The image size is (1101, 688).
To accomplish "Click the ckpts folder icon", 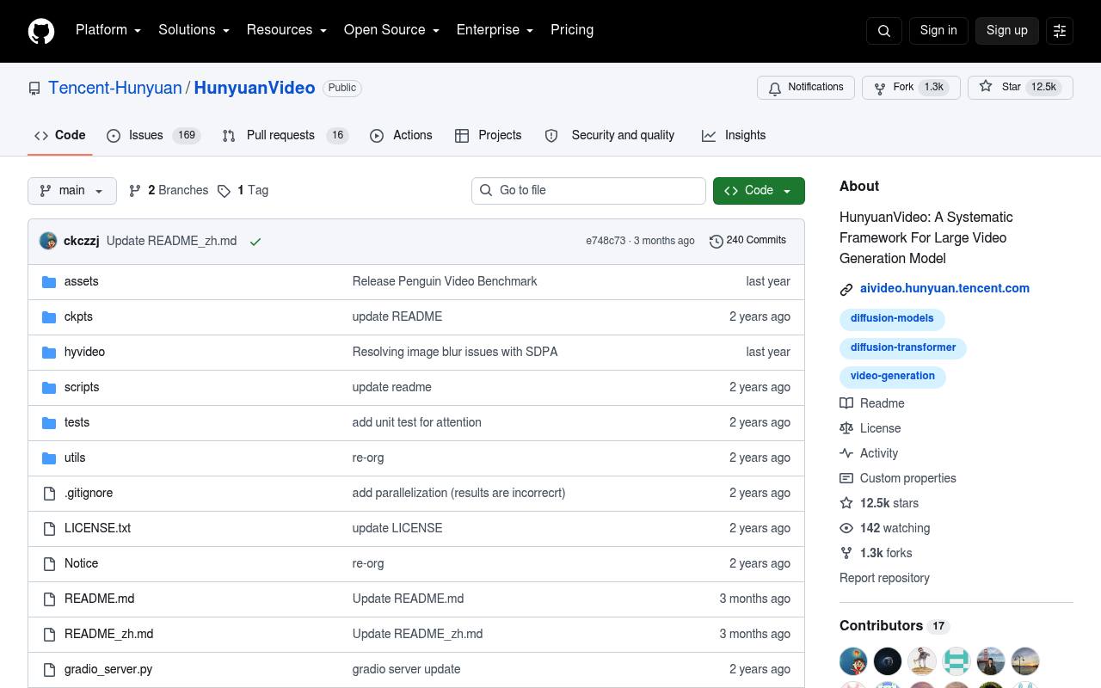I will 49,317.
